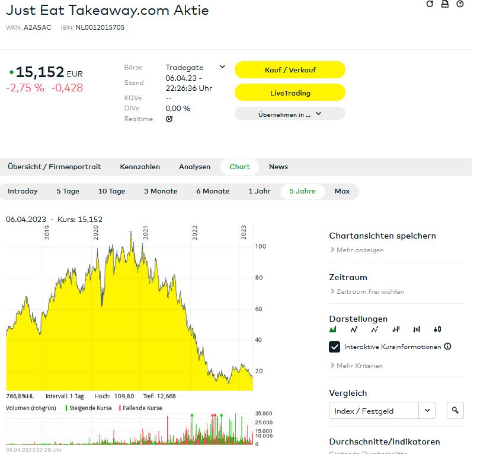Open help via question mark icon
This screenshot has width=477, height=454.
point(460,4)
